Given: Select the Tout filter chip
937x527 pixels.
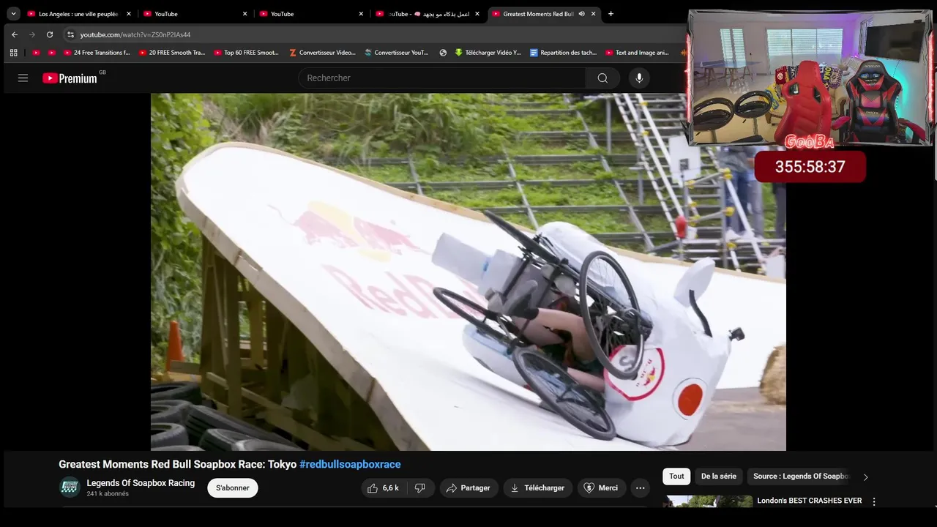Looking at the screenshot, I should click(x=676, y=476).
